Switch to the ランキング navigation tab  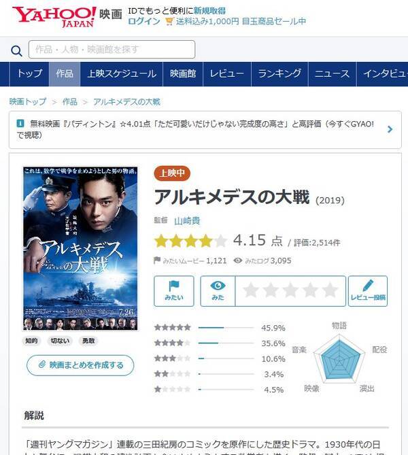point(279,74)
